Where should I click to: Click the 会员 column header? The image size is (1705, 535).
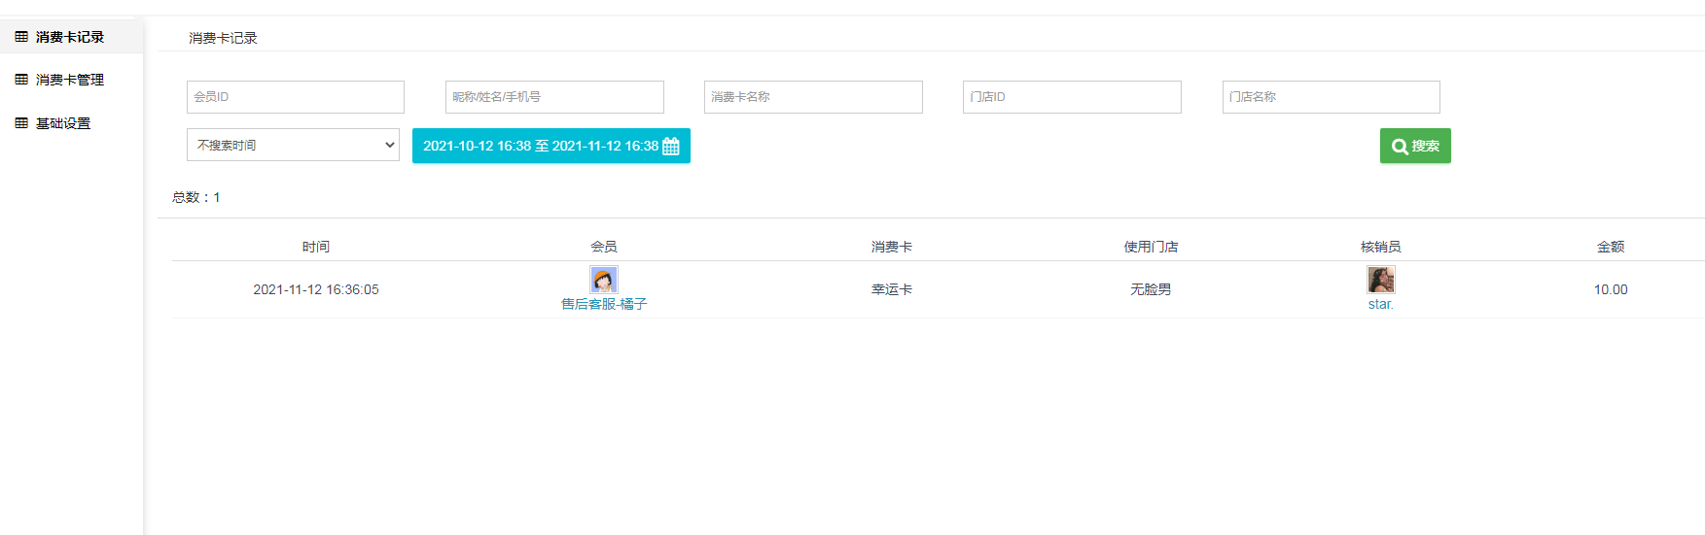(604, 247)
